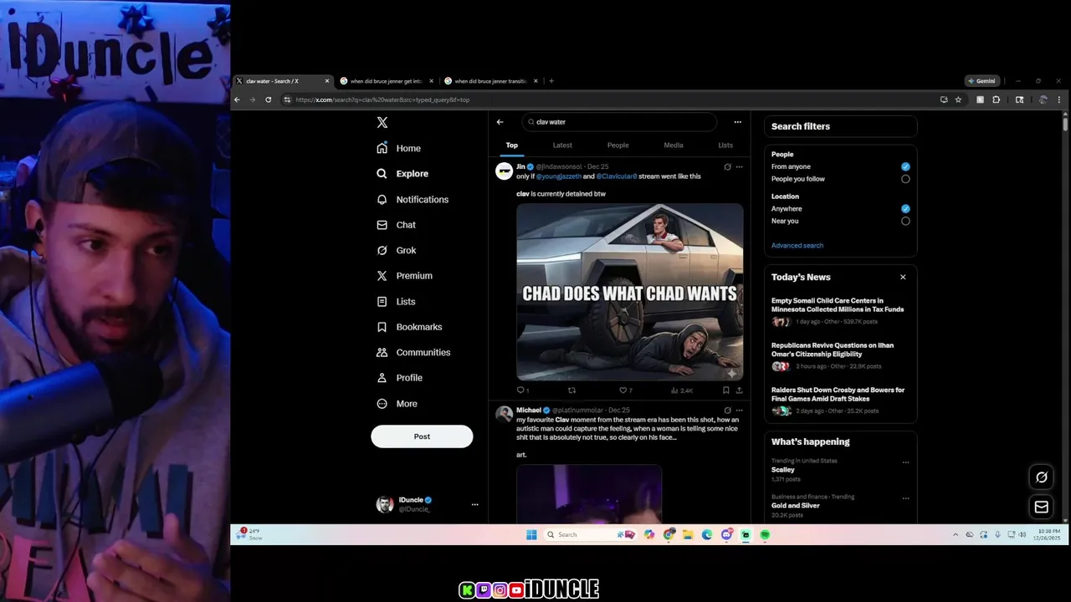
Task: Open Communities in the sidebar
Action: (413, 352)
